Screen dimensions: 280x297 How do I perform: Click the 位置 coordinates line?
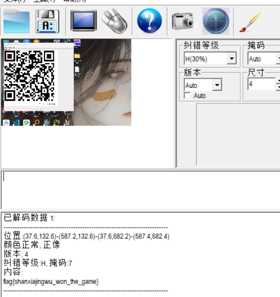pos(87,236)
